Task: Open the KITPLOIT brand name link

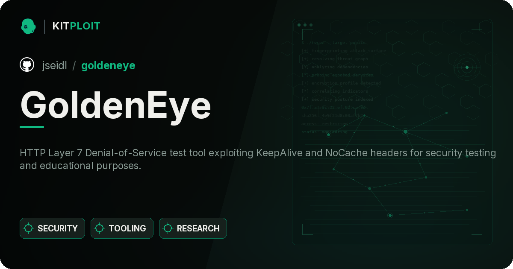Action: pos(76,26)
